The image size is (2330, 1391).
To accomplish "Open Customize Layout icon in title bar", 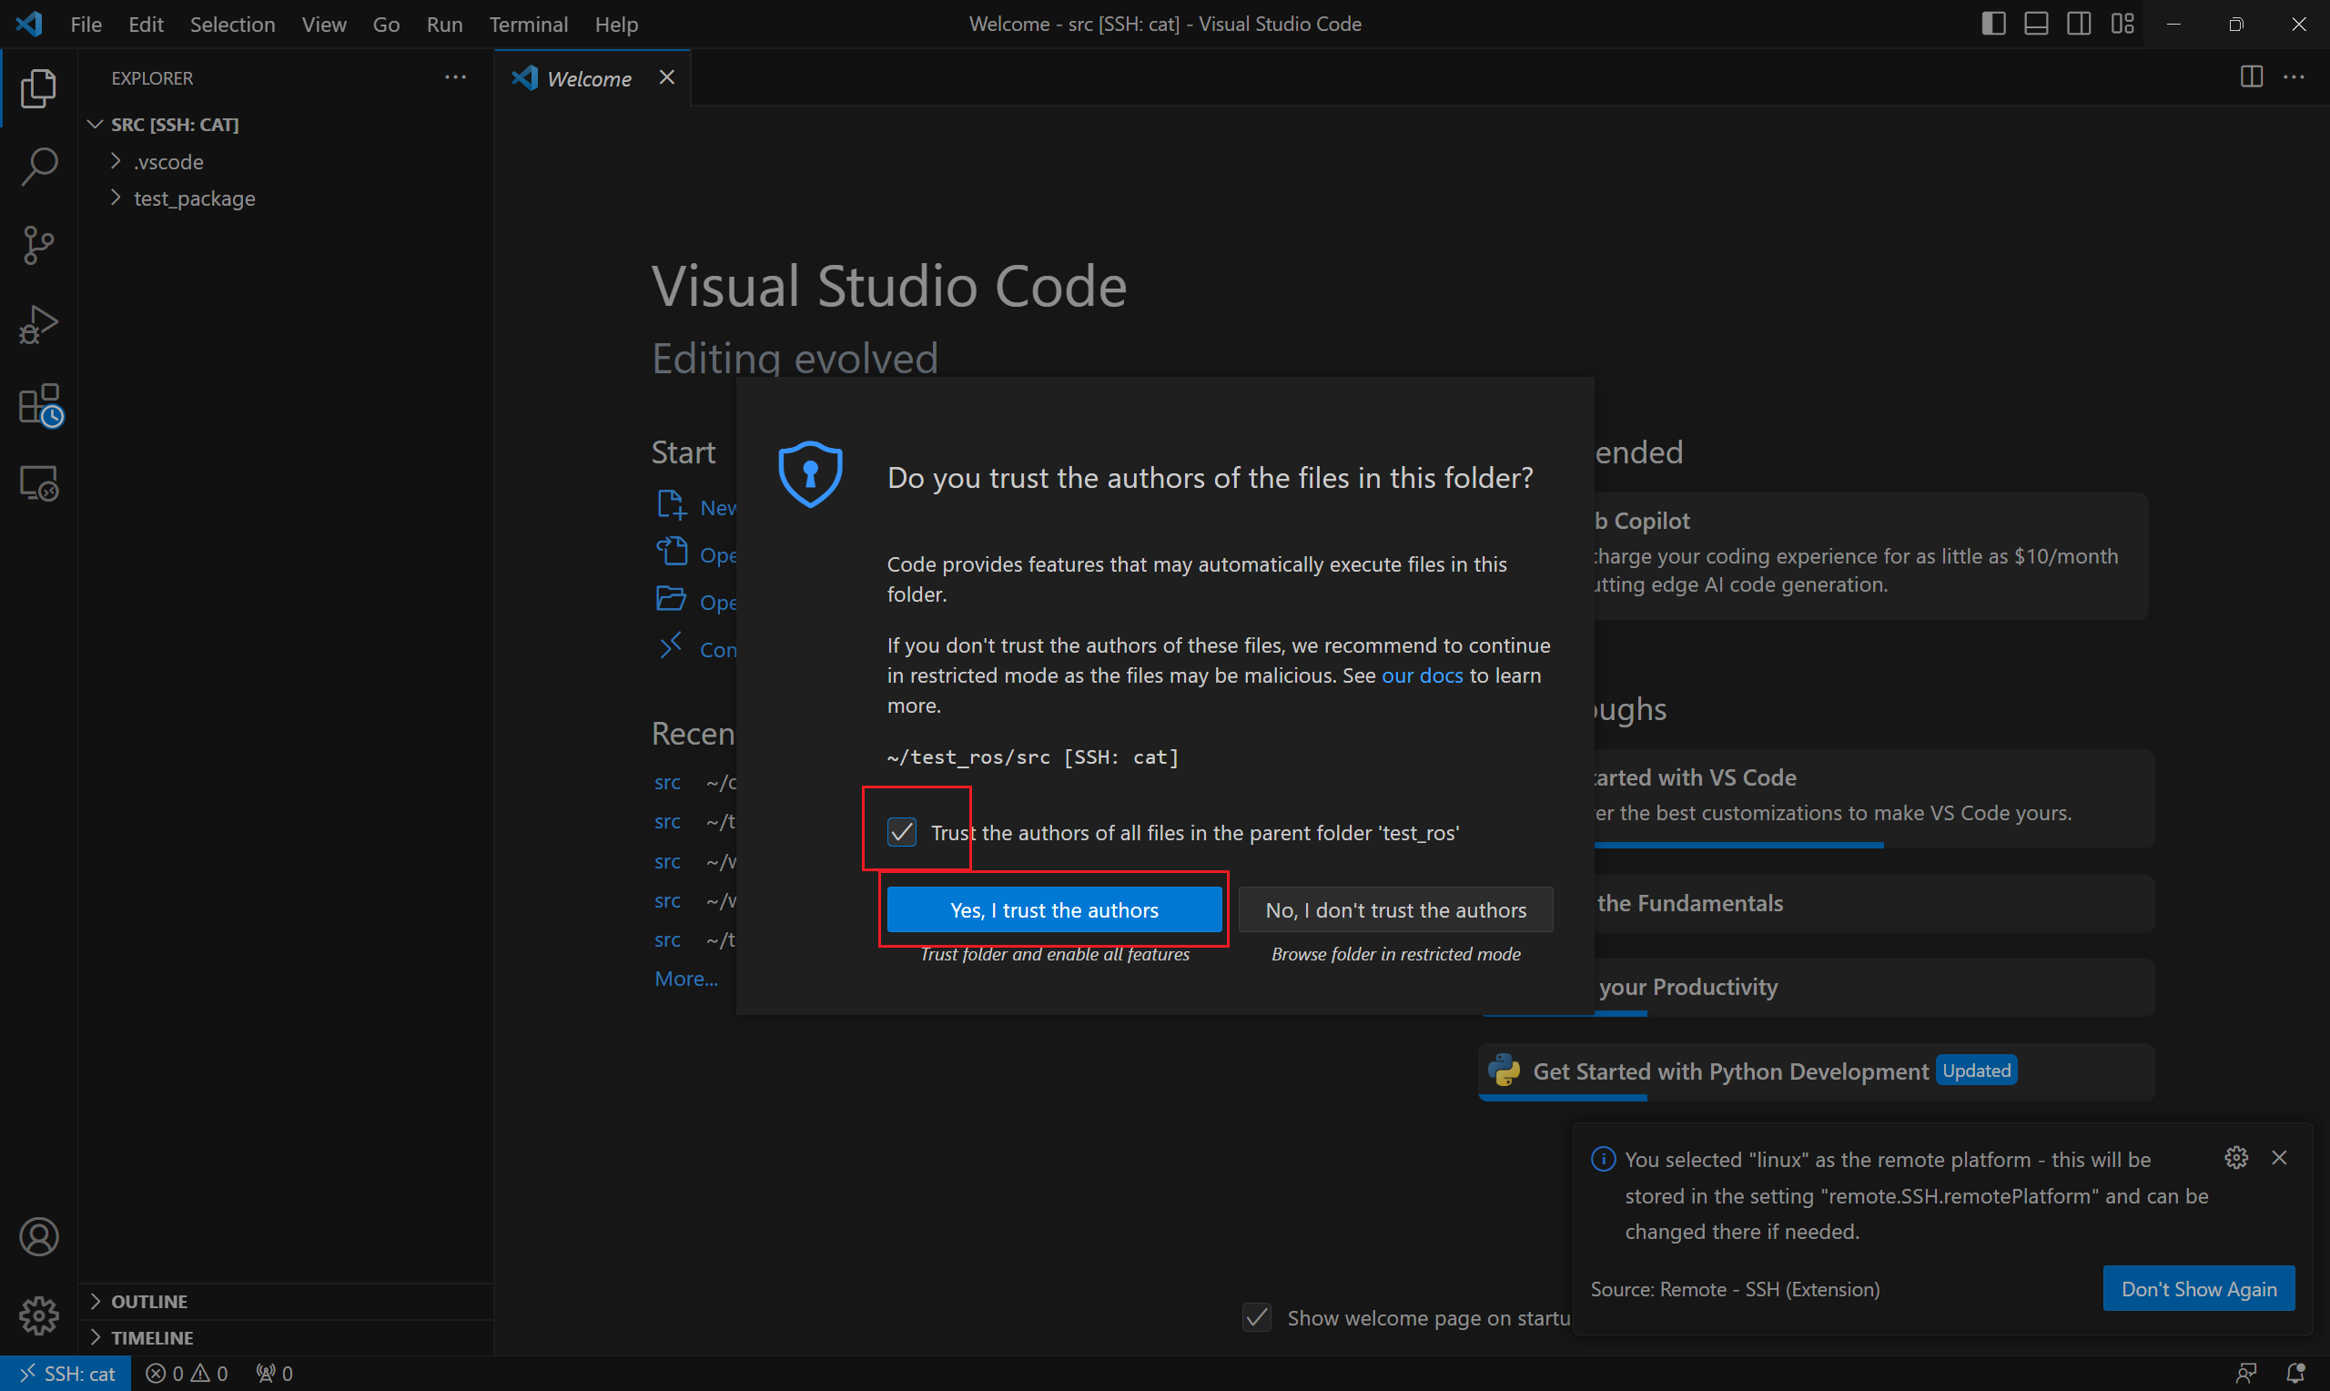I will (2122, 24).
